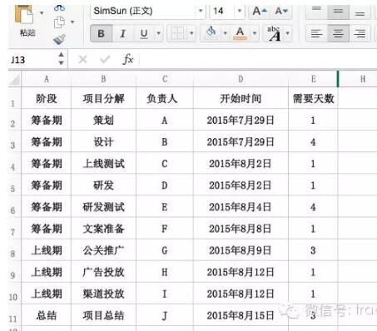Click cell 项目分解 header
Viewport: 377px width, 331px height.
103,98
